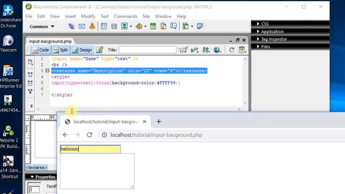345x194 pixels.
Task: Collapse the textarea code block on line 3
Action: tap(47, 71)
